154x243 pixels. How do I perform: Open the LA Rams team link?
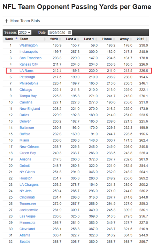coord(26,71)
